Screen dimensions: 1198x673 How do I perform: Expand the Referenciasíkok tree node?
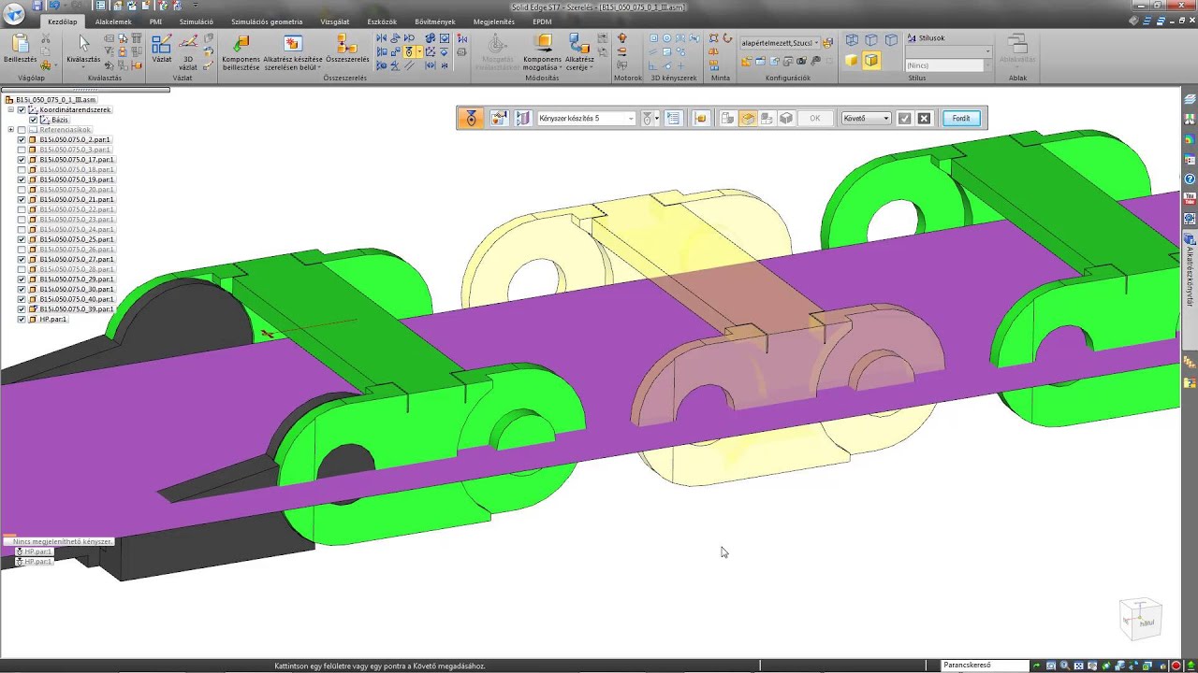(10, 130)
